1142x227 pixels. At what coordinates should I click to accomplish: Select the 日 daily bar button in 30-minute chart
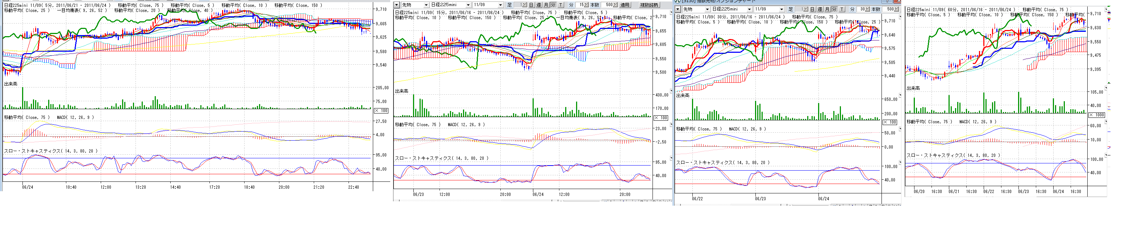pos(812,9)
